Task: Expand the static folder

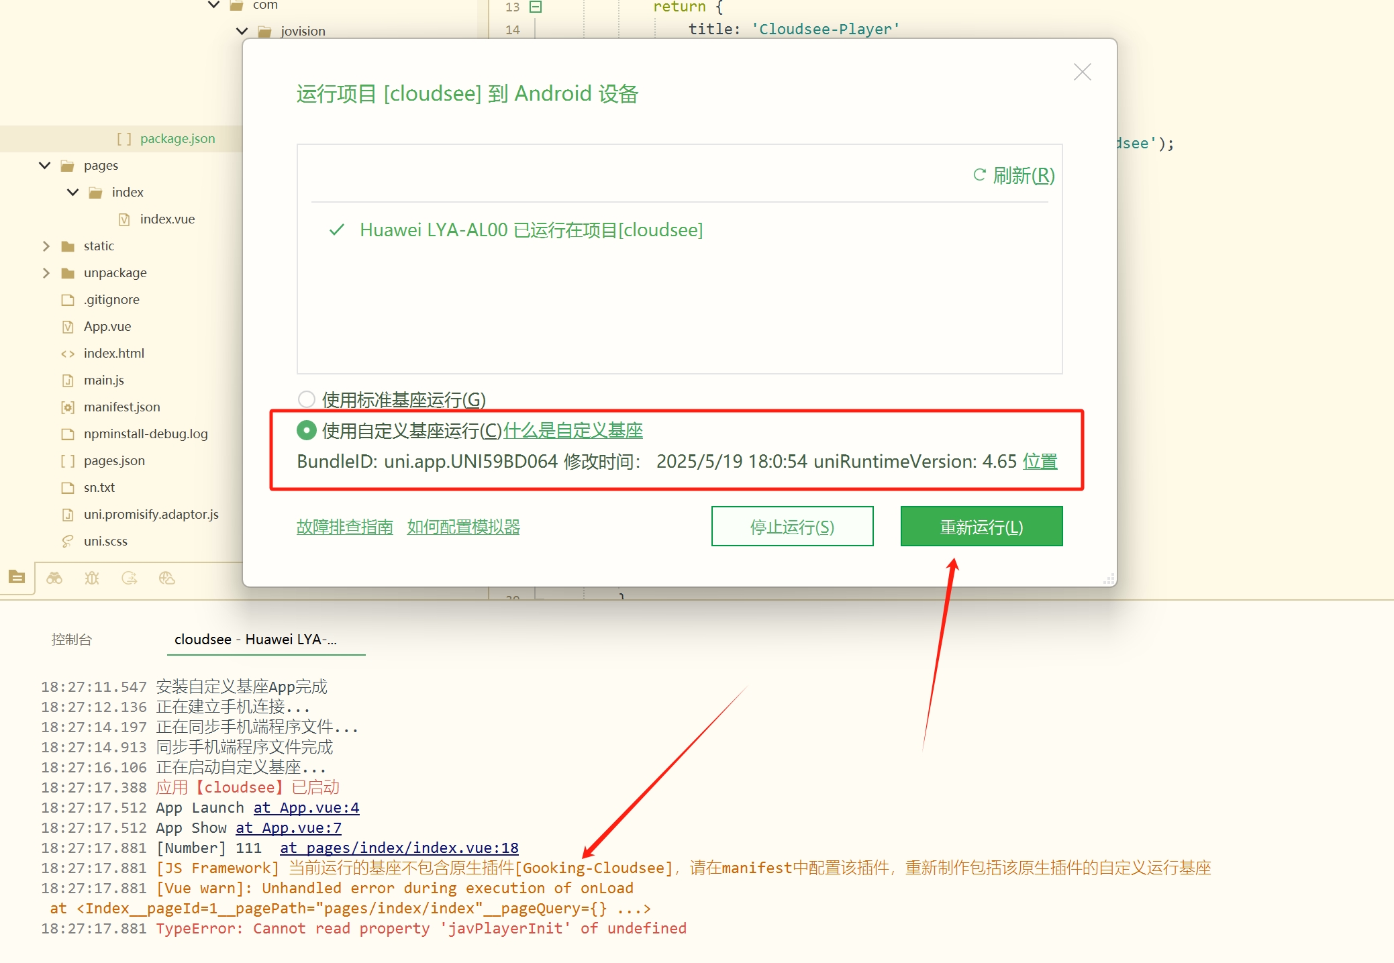Action: pyautogui.click(x=45, y=246)
